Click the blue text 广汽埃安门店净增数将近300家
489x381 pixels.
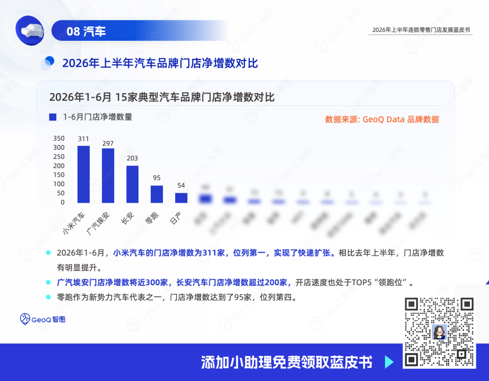[x=113, y=282]
